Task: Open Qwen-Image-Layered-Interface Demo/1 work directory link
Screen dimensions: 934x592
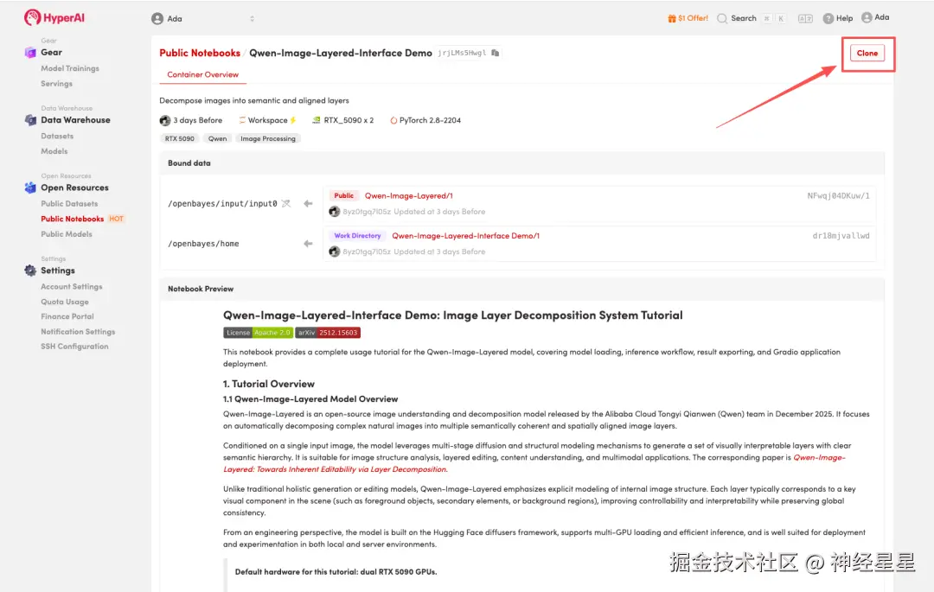Action: pyautogui.click(x=466, y=236)
